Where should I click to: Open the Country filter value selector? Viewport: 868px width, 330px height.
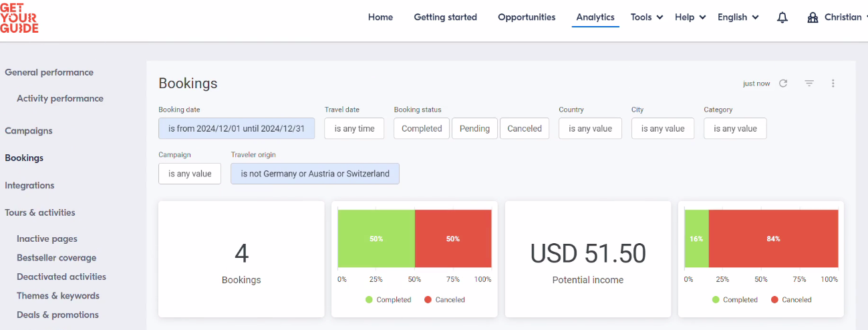[590, 128]
